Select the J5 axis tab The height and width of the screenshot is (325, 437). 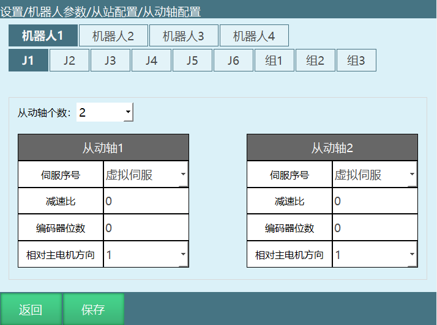192,60
